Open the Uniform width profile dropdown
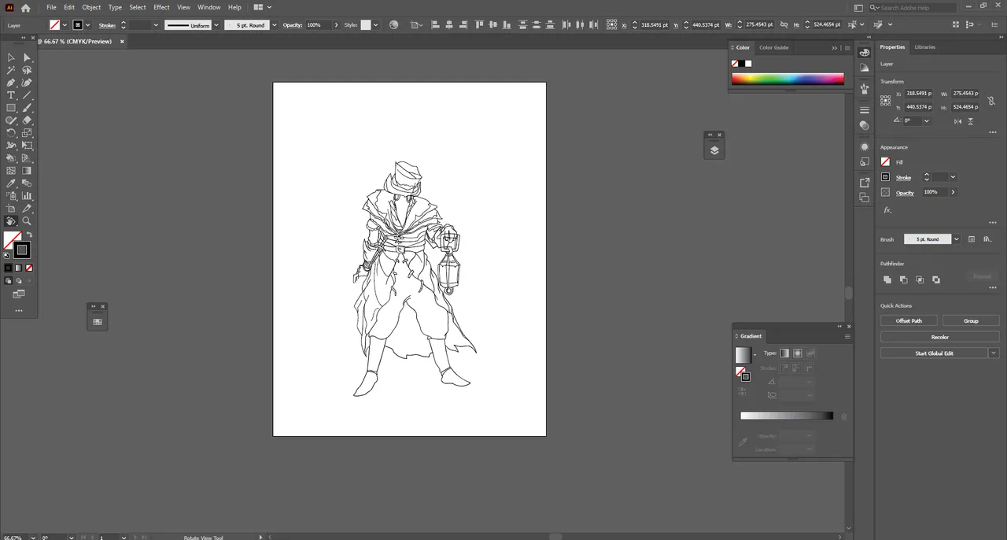Image resolution: width=1007 pixels, height=540 pixels. [x=216, y=25]
